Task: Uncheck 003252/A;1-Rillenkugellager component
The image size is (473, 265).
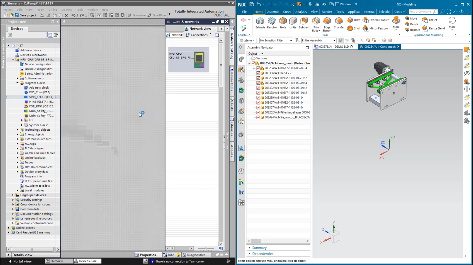Action: tap(258, 112)
